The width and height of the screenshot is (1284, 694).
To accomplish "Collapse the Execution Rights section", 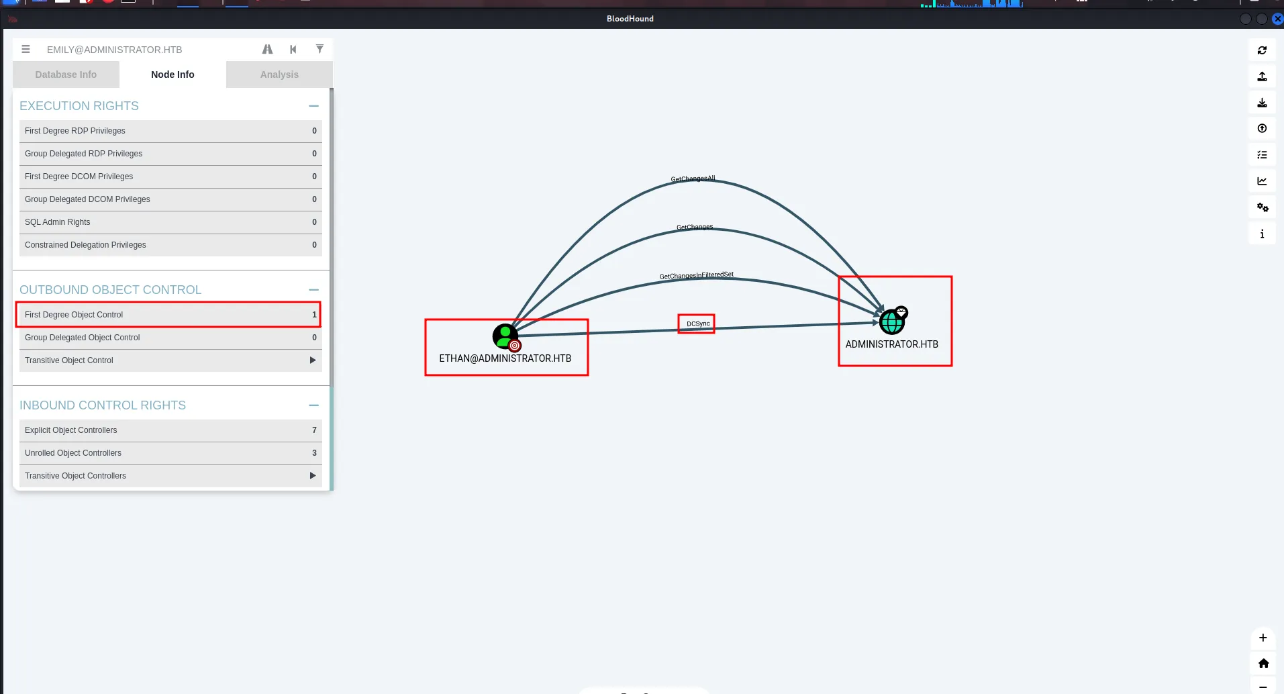I will [x=313, y=106].
